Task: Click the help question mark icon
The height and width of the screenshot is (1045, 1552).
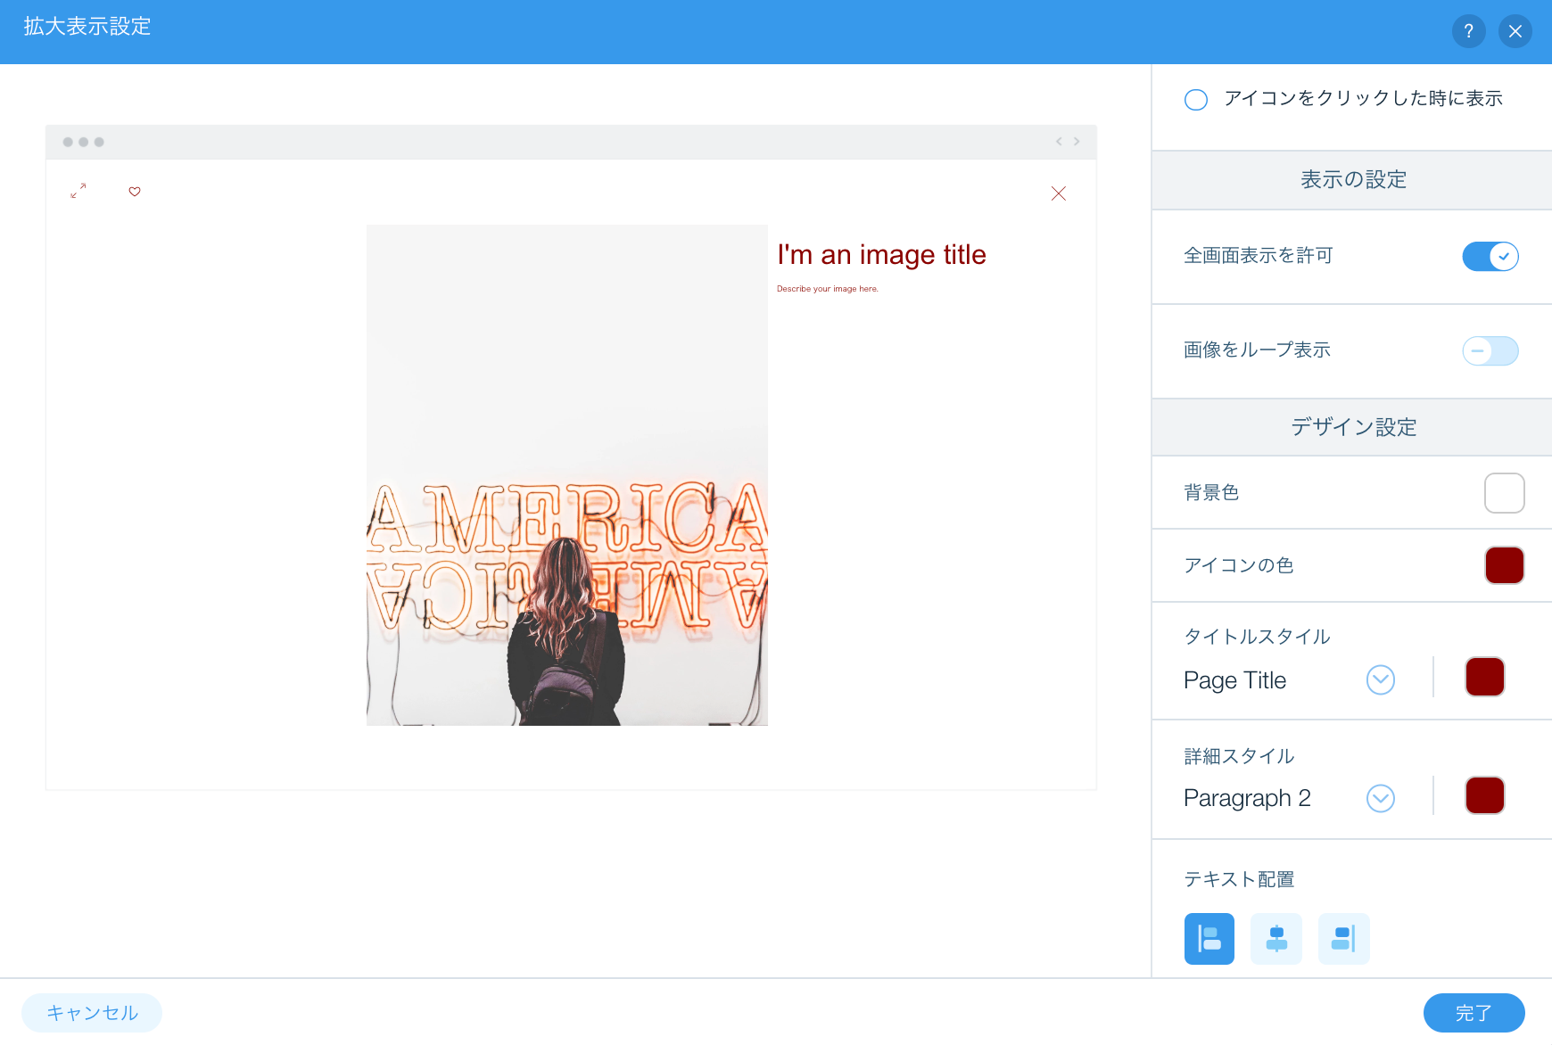Action: click(1468, 31)
